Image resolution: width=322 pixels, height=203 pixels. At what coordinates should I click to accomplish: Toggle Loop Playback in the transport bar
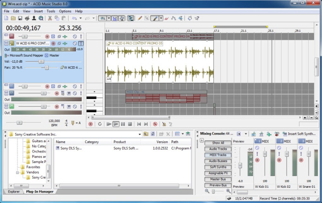click(x=100, y=124)
